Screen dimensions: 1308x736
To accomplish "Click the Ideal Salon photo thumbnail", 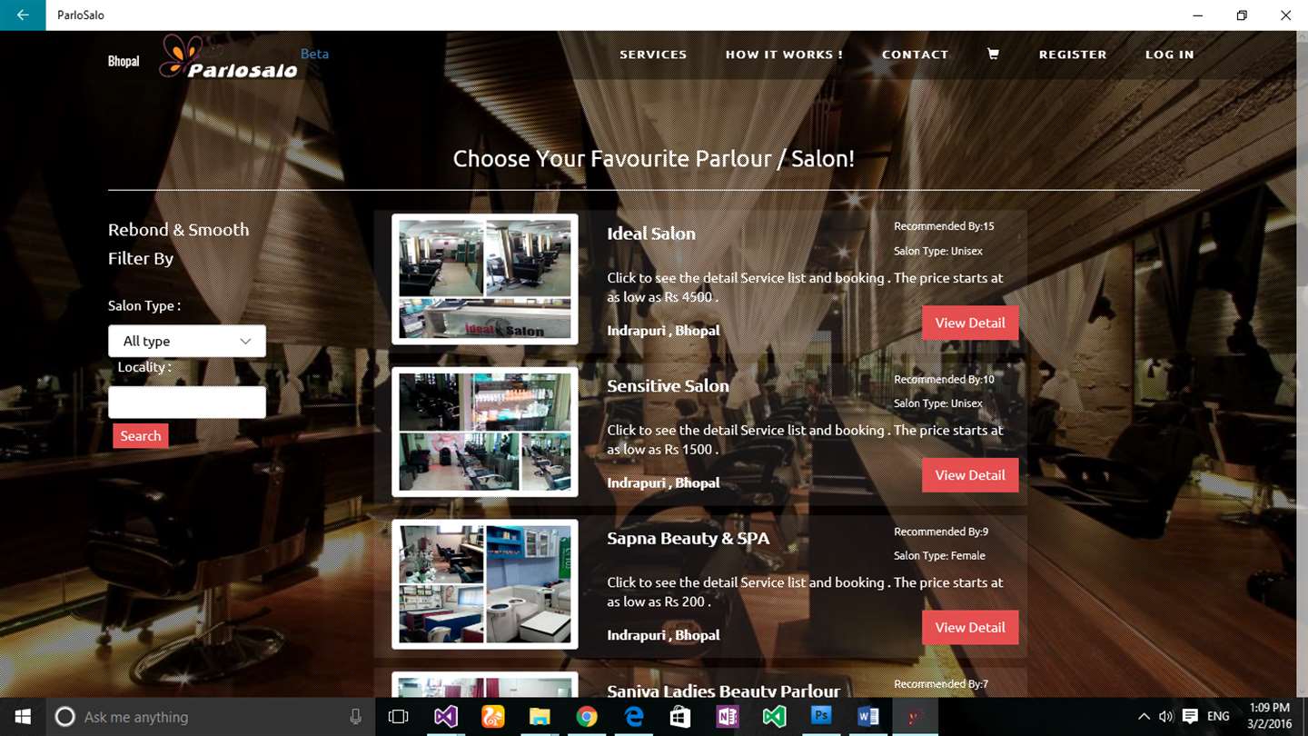I will click(485, 279).
